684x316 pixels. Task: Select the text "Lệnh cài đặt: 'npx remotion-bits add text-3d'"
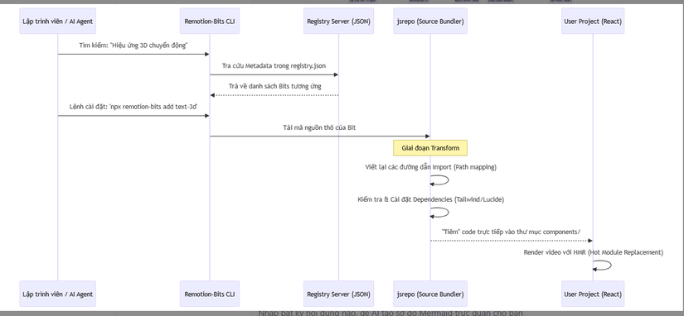[133, 107]
